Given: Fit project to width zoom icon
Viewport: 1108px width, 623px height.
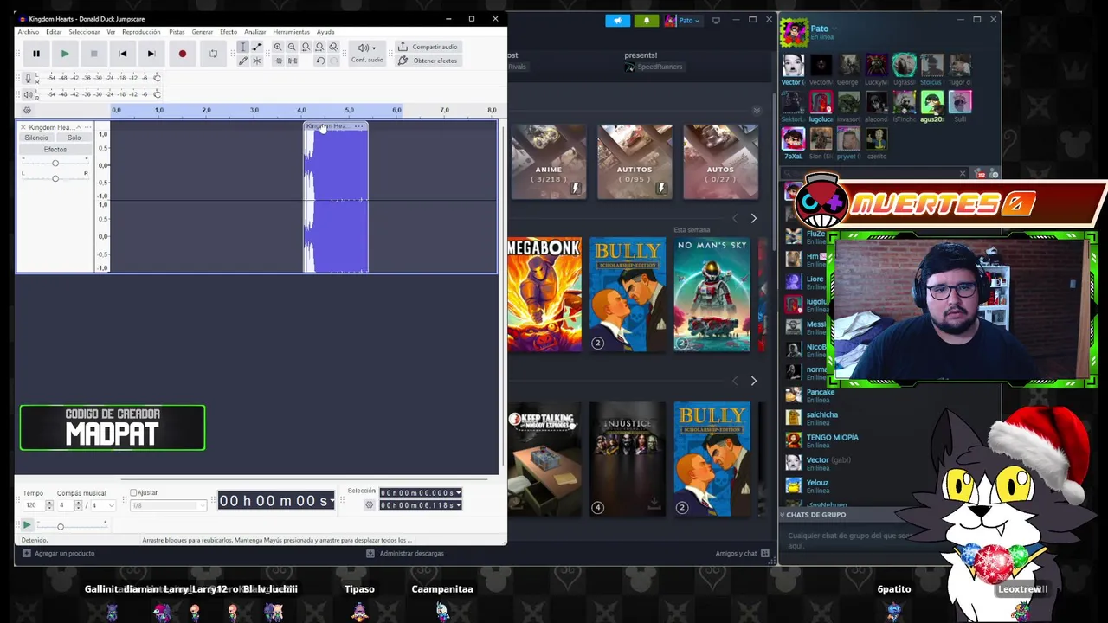Looking at the screenshot, I should [x=319, y=47].
